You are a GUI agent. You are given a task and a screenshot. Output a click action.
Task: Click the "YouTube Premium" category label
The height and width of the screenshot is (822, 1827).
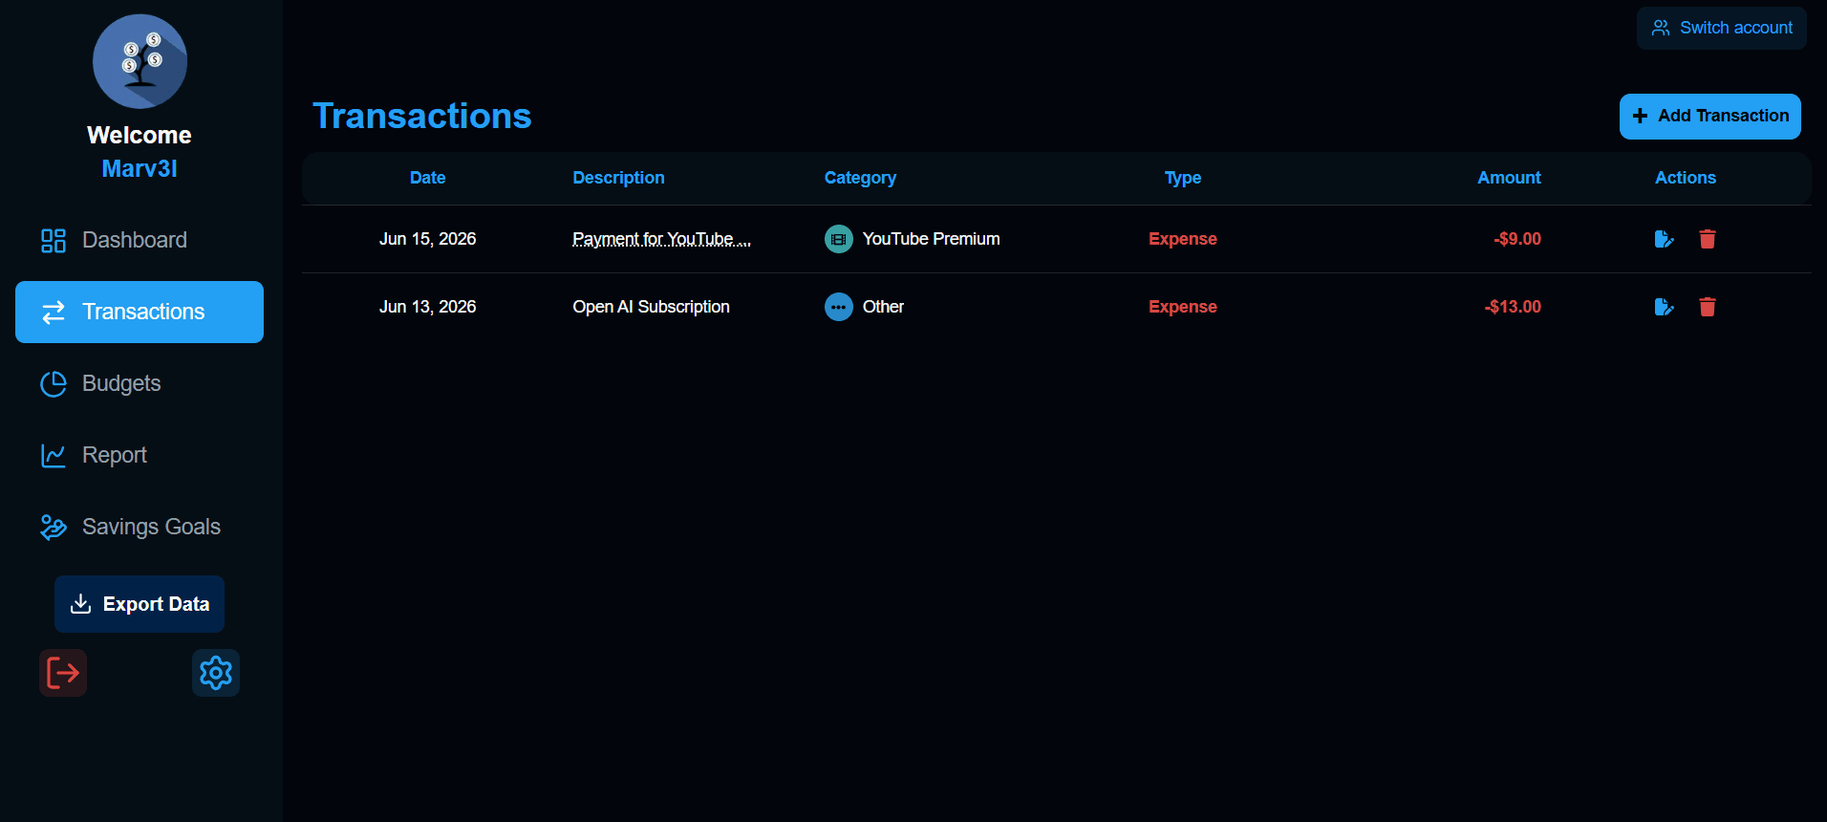931,239
